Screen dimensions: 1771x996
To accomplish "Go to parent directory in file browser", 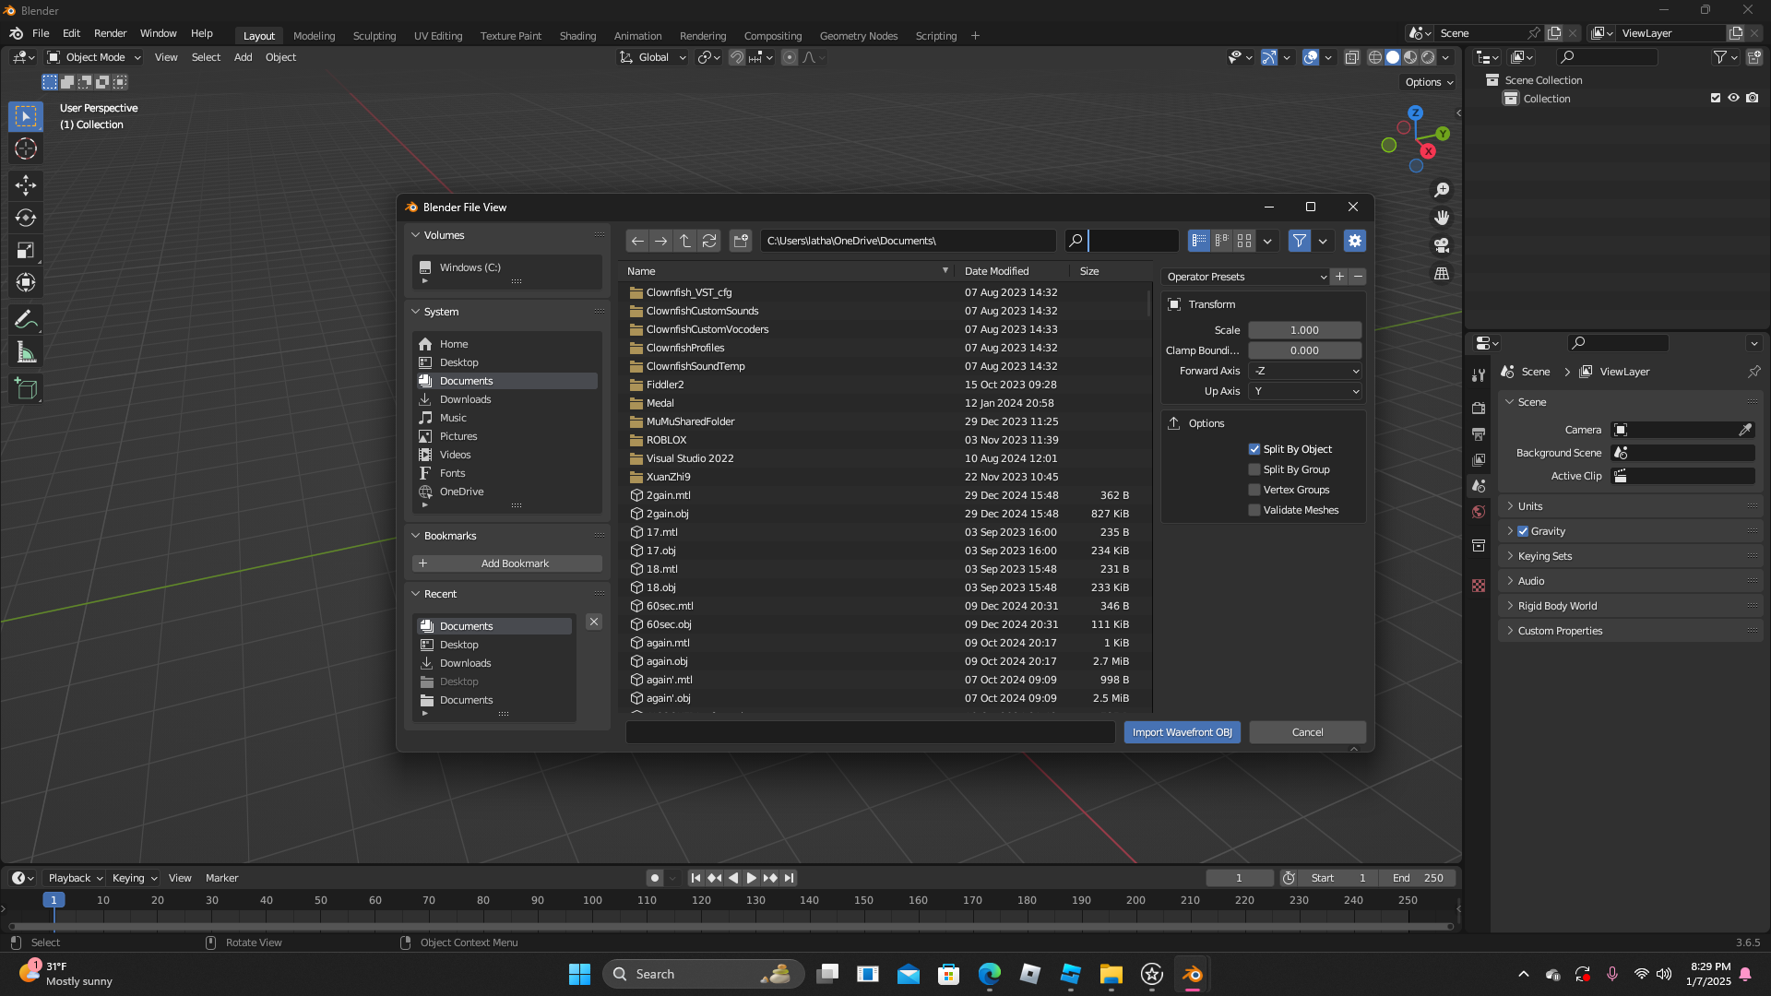I will click(x=685, y=241).
